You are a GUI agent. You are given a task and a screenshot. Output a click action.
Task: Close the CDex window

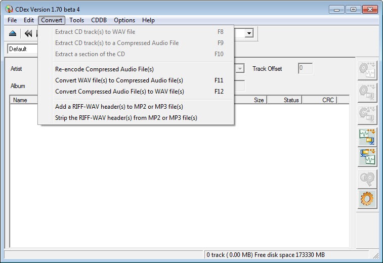point(370,10)
